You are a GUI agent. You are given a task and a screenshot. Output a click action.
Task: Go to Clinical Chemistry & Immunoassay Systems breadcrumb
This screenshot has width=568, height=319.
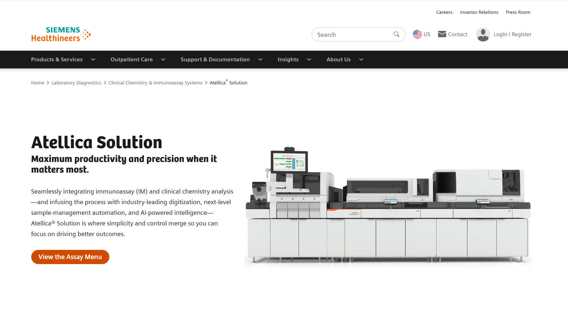click(155, 83)
